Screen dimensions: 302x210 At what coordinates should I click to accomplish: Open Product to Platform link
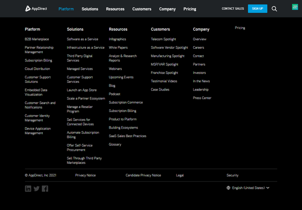click(x=123, y=119)
